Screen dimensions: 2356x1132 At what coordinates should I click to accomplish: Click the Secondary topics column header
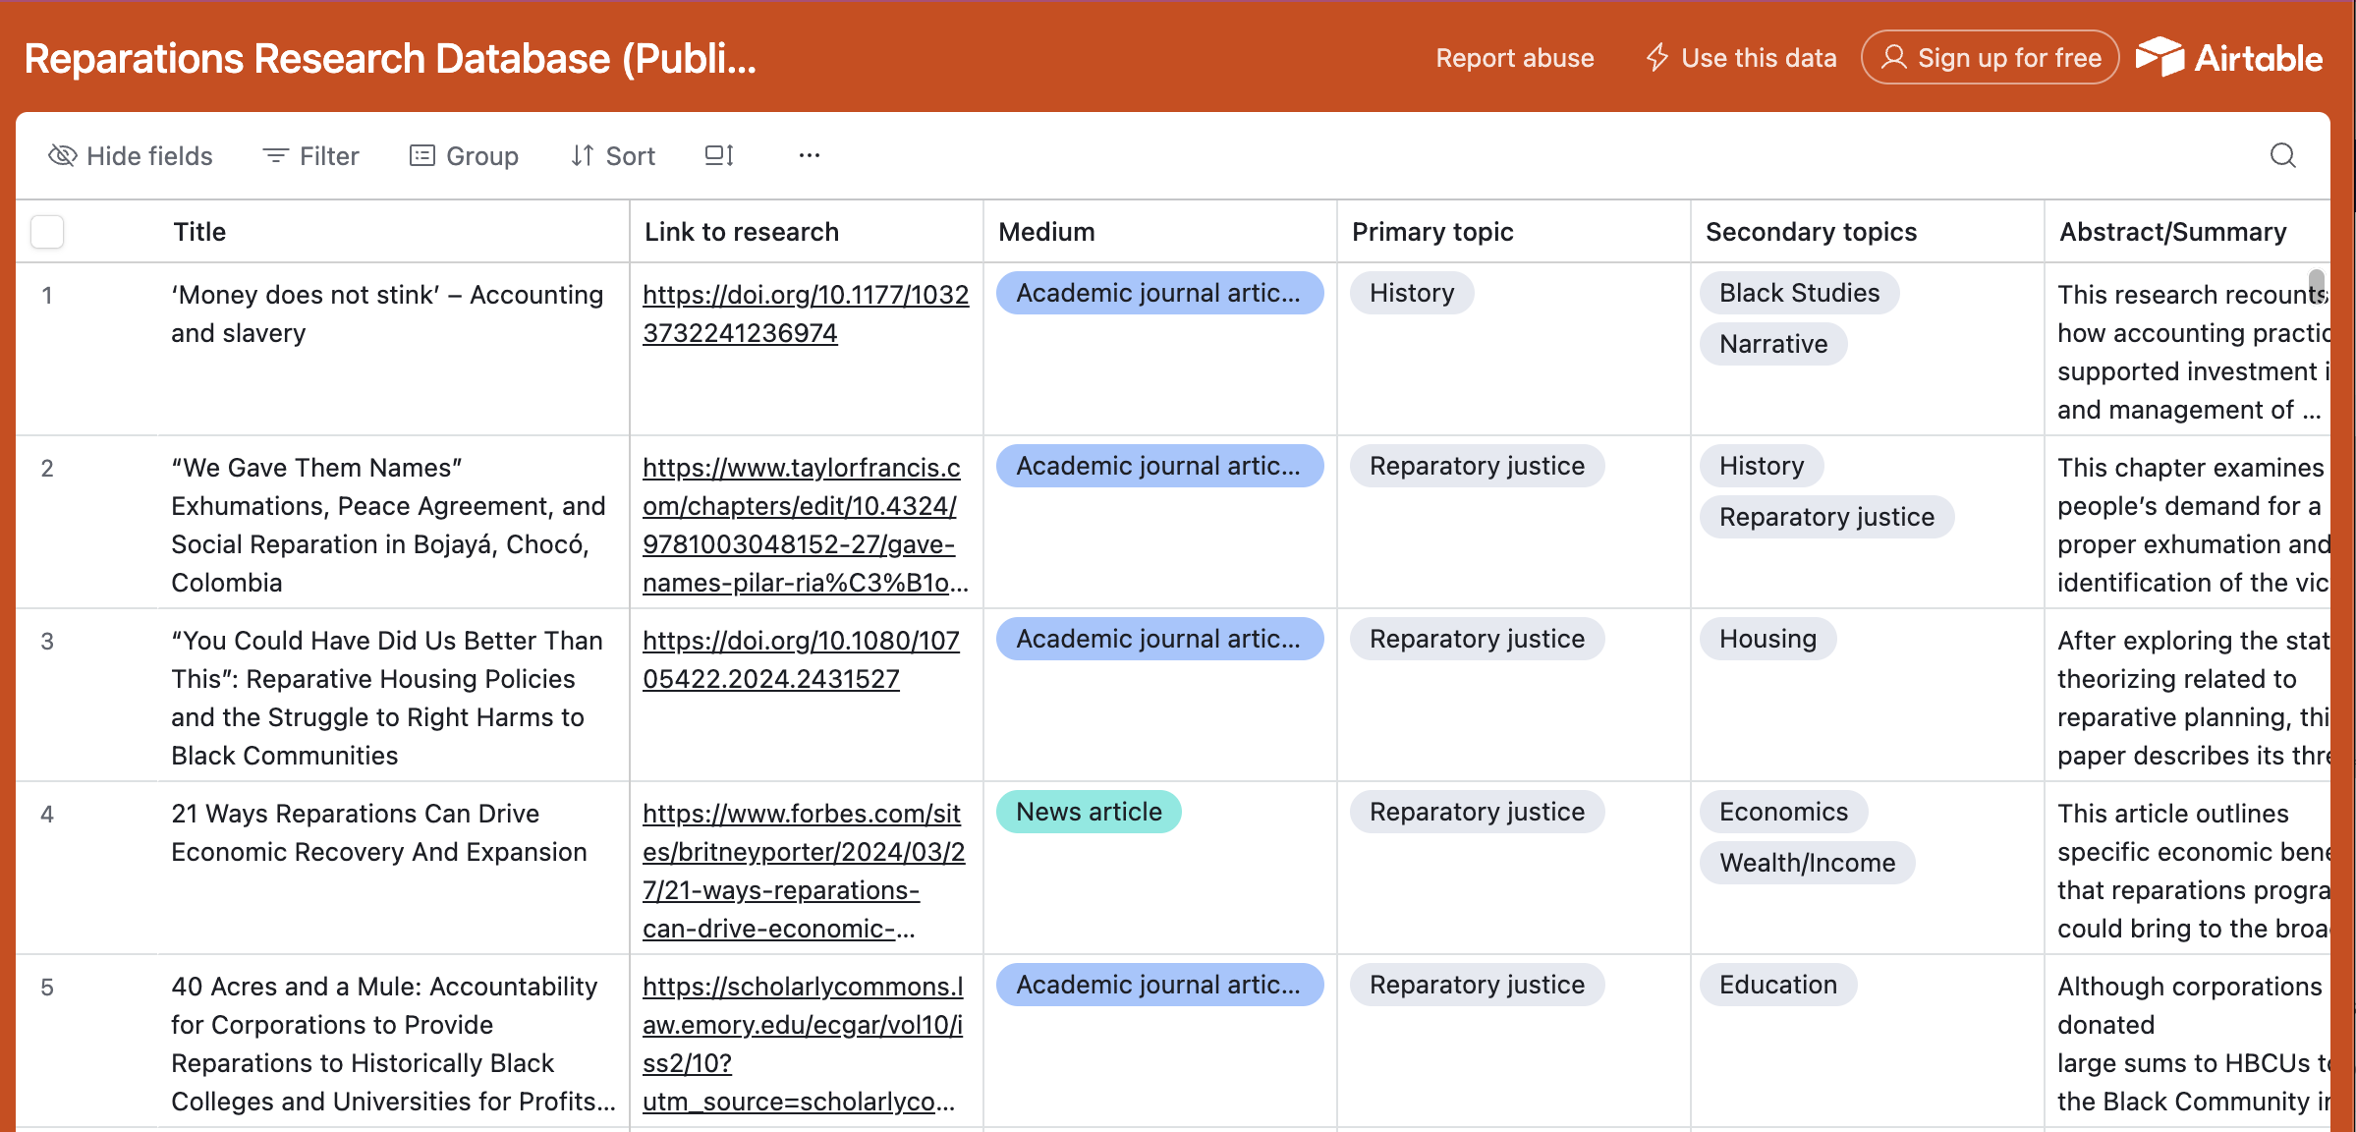point(1810,232)
